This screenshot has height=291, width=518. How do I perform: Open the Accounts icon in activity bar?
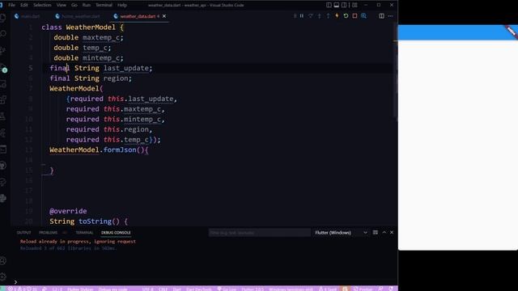pos(3,260)
